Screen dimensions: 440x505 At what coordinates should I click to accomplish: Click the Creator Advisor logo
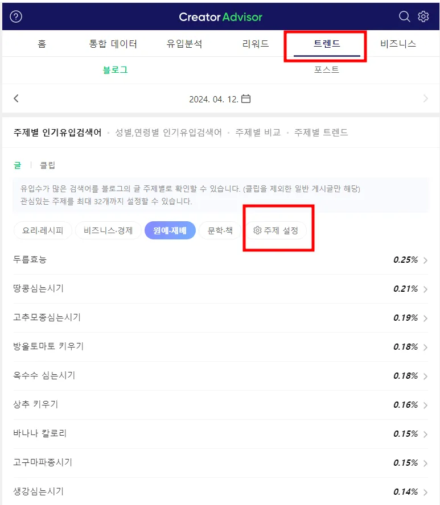pyautogui.click(x=220, y=16)
